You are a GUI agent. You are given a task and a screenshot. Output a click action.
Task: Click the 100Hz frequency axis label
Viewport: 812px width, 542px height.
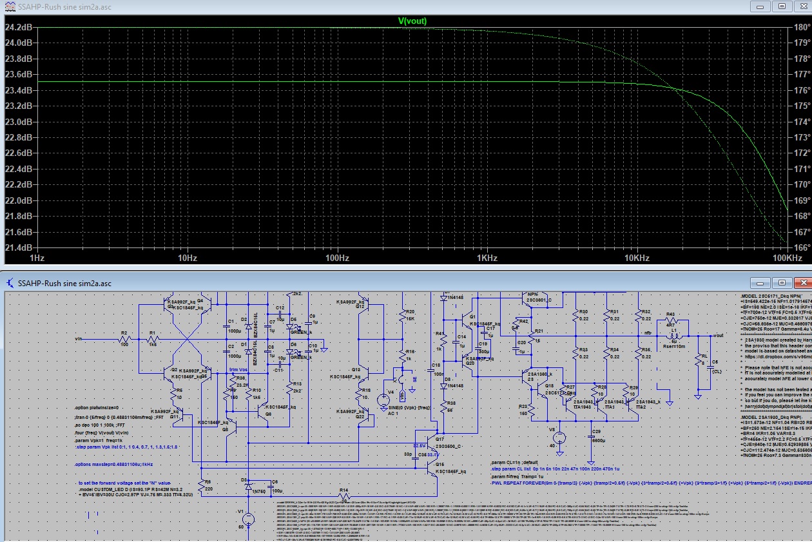coord(338,258)
